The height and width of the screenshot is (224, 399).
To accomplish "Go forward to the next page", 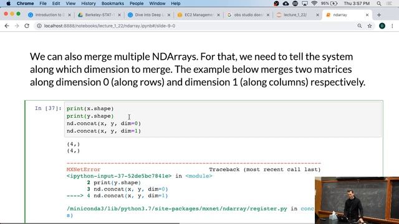I will coord(17,26).
